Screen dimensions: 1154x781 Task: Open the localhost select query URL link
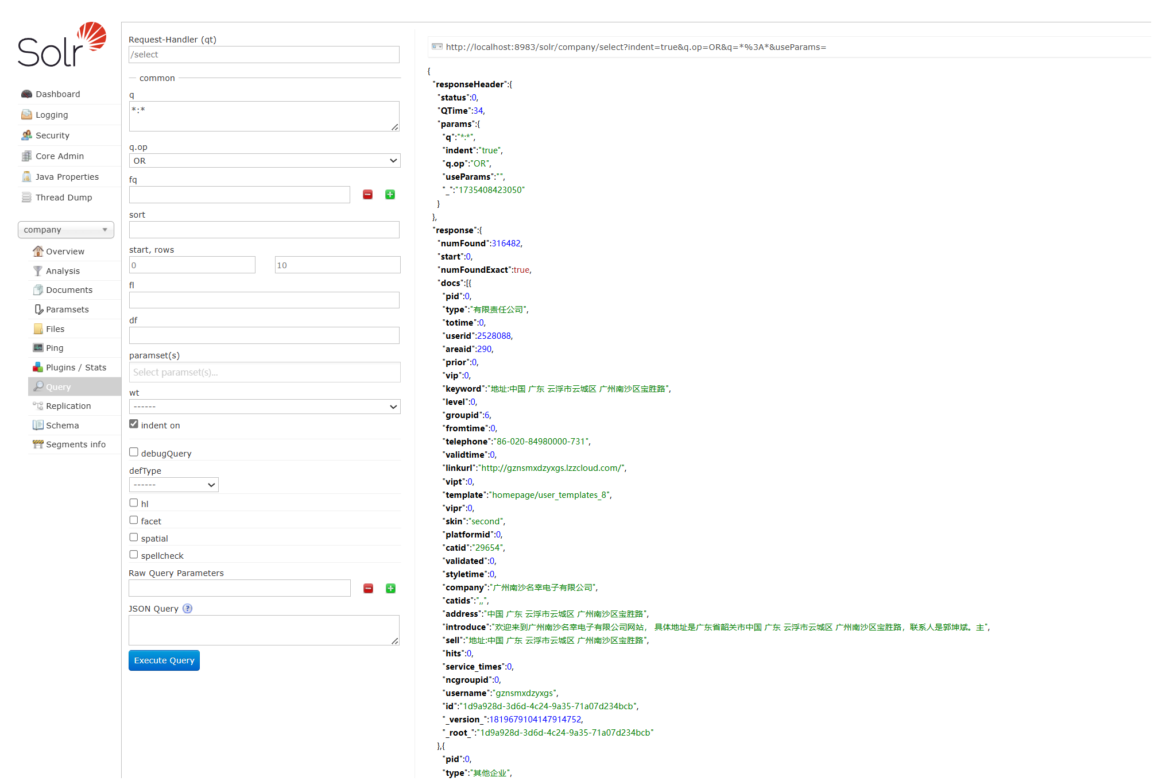point(636,47)
